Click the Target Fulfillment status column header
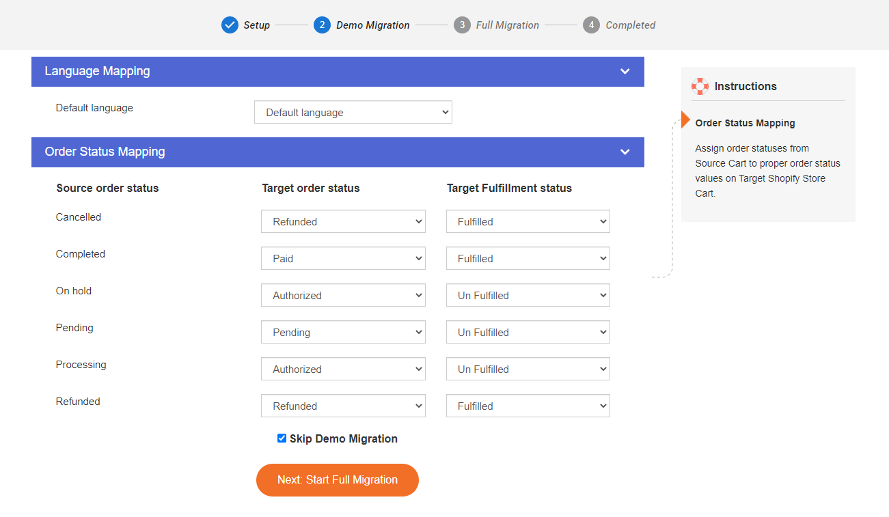889x517 pixels. tap(510, 188)
